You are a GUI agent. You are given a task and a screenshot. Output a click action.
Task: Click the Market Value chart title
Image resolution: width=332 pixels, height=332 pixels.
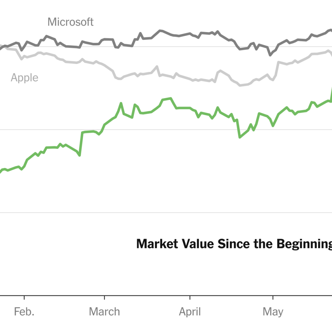[x=234, y=244]
